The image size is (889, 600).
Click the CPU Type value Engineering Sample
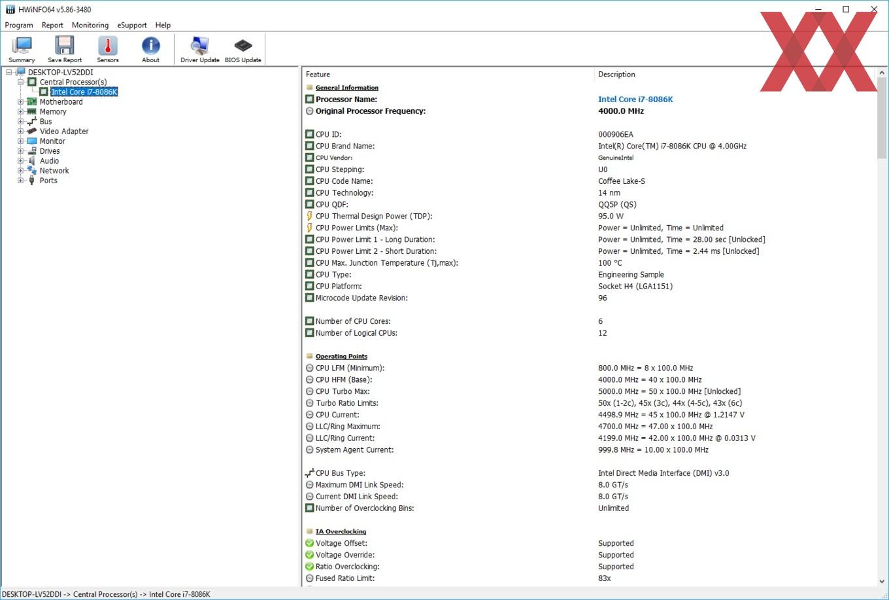tap(631, 275)
